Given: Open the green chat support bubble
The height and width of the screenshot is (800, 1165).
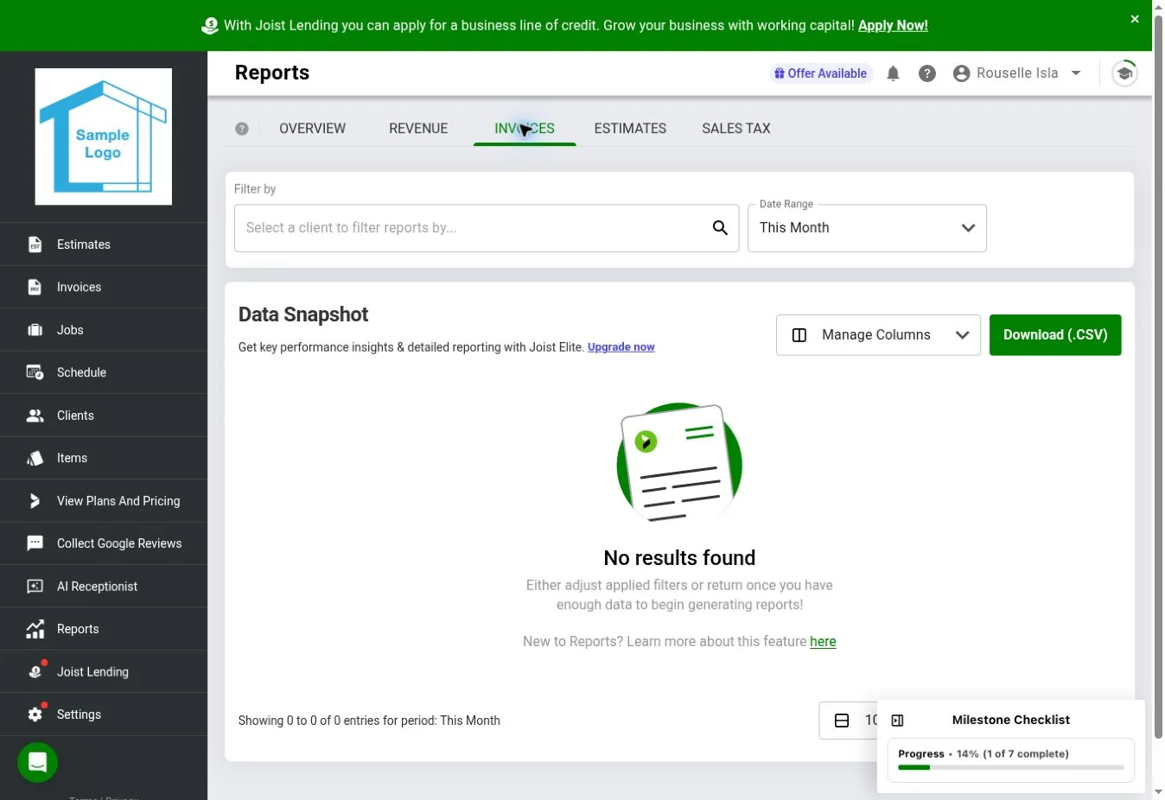Looking at the screenshot, I should (37, 763).
